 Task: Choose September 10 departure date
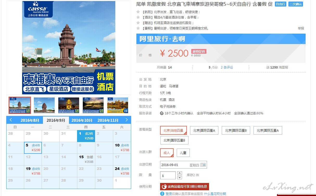click(x=122, y=148)
